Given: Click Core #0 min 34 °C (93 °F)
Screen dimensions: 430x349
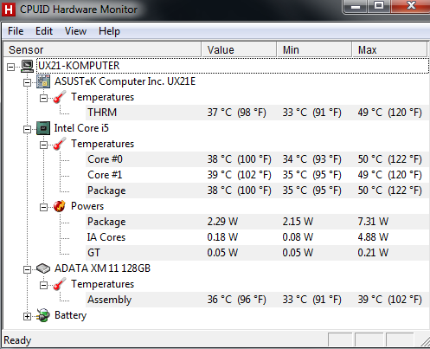Looking at the screenshot, I should coord(311,159).
